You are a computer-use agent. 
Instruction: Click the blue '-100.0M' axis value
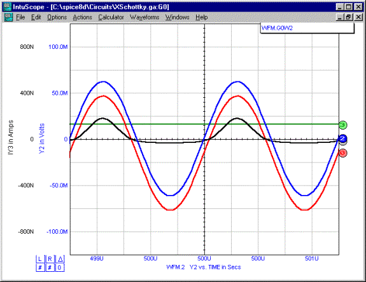[x=57, y=232]
